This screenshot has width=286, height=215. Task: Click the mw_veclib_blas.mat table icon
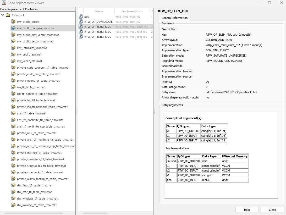tap(13, 61)
